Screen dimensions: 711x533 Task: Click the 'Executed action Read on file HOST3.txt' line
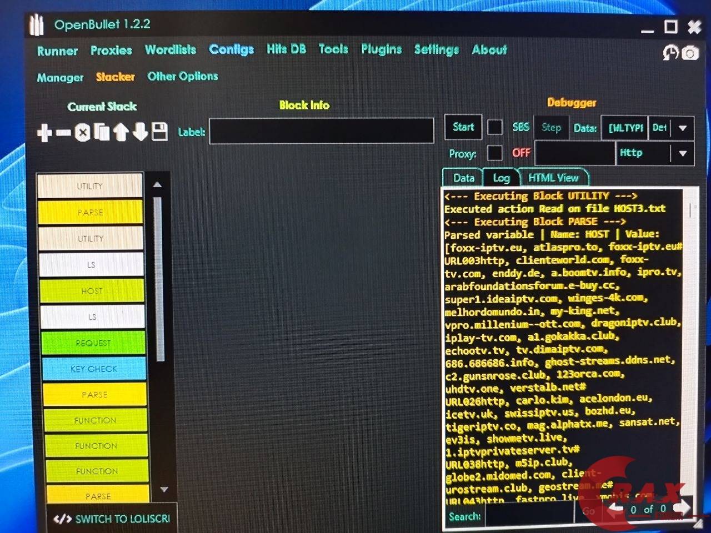555,209
